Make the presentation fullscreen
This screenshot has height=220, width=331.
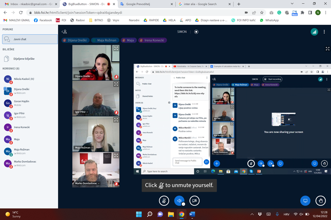point(327,49)
